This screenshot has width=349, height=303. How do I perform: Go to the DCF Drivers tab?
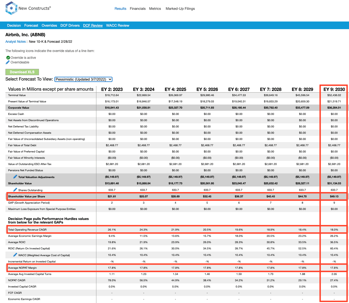click(x=70, y=26)
